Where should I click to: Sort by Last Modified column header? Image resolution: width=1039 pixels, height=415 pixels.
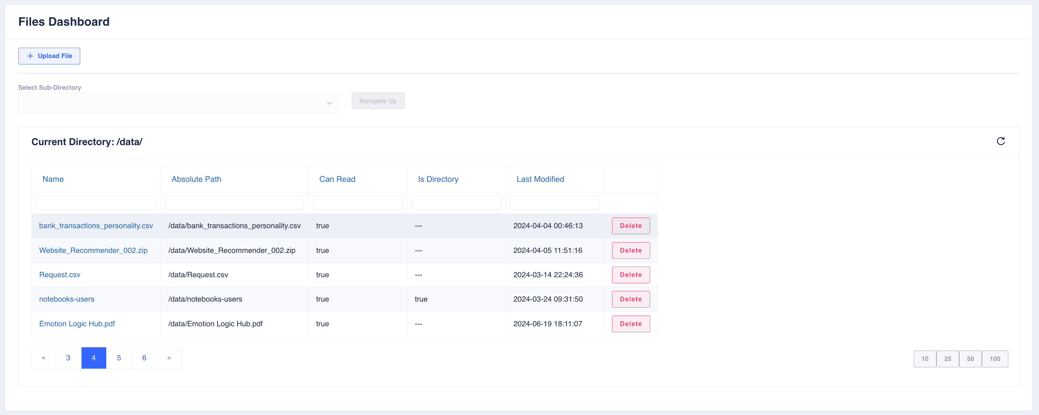(540, 179)
